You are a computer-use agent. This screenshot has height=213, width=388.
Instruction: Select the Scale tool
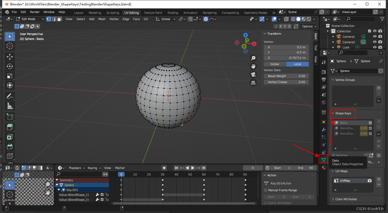coord(10,76)
